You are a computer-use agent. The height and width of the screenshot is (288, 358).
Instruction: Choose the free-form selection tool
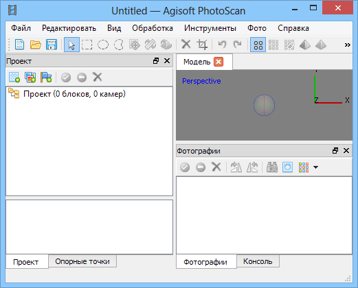pos(119,45)
